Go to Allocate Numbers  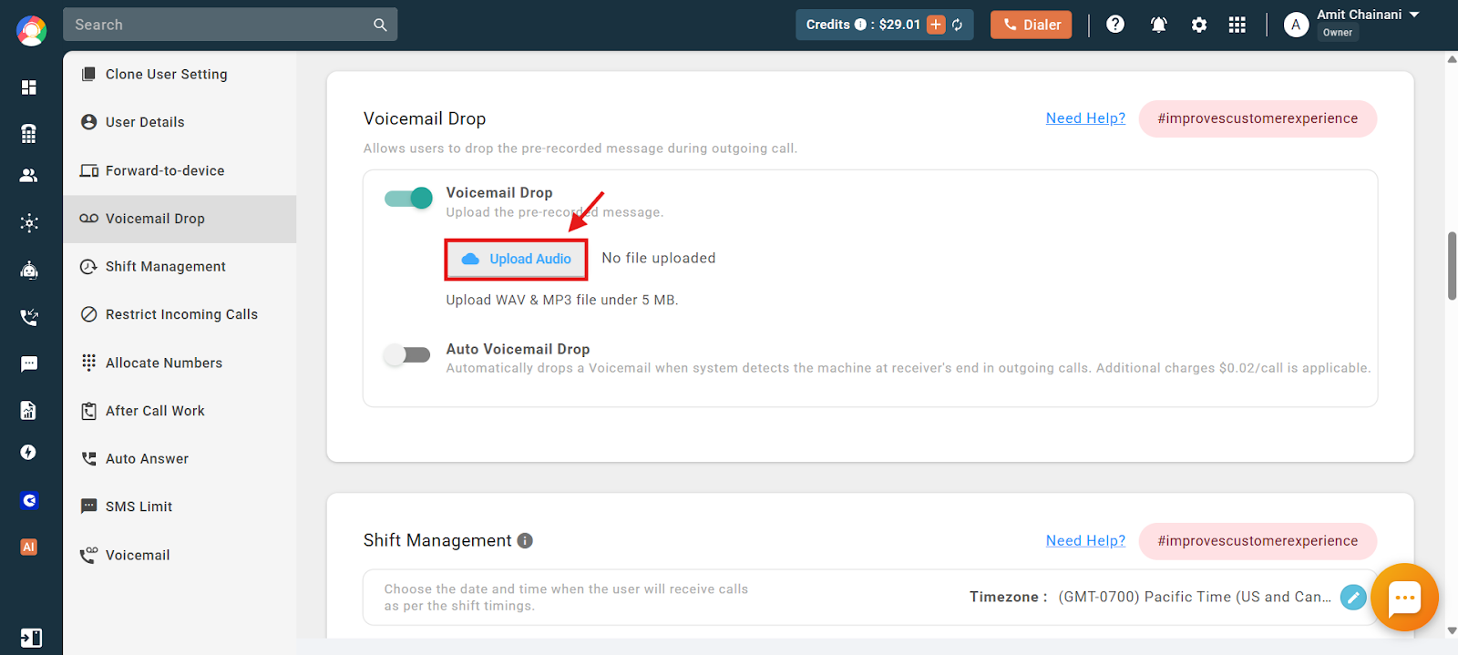coord(180,363)
